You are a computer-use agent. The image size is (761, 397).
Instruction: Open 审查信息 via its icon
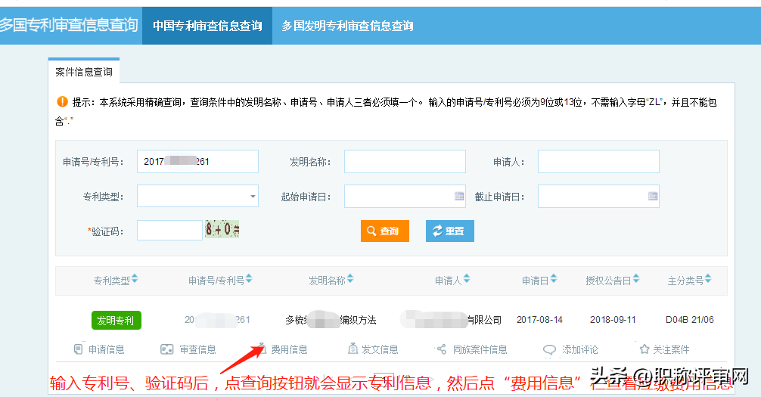click(166, 349)
